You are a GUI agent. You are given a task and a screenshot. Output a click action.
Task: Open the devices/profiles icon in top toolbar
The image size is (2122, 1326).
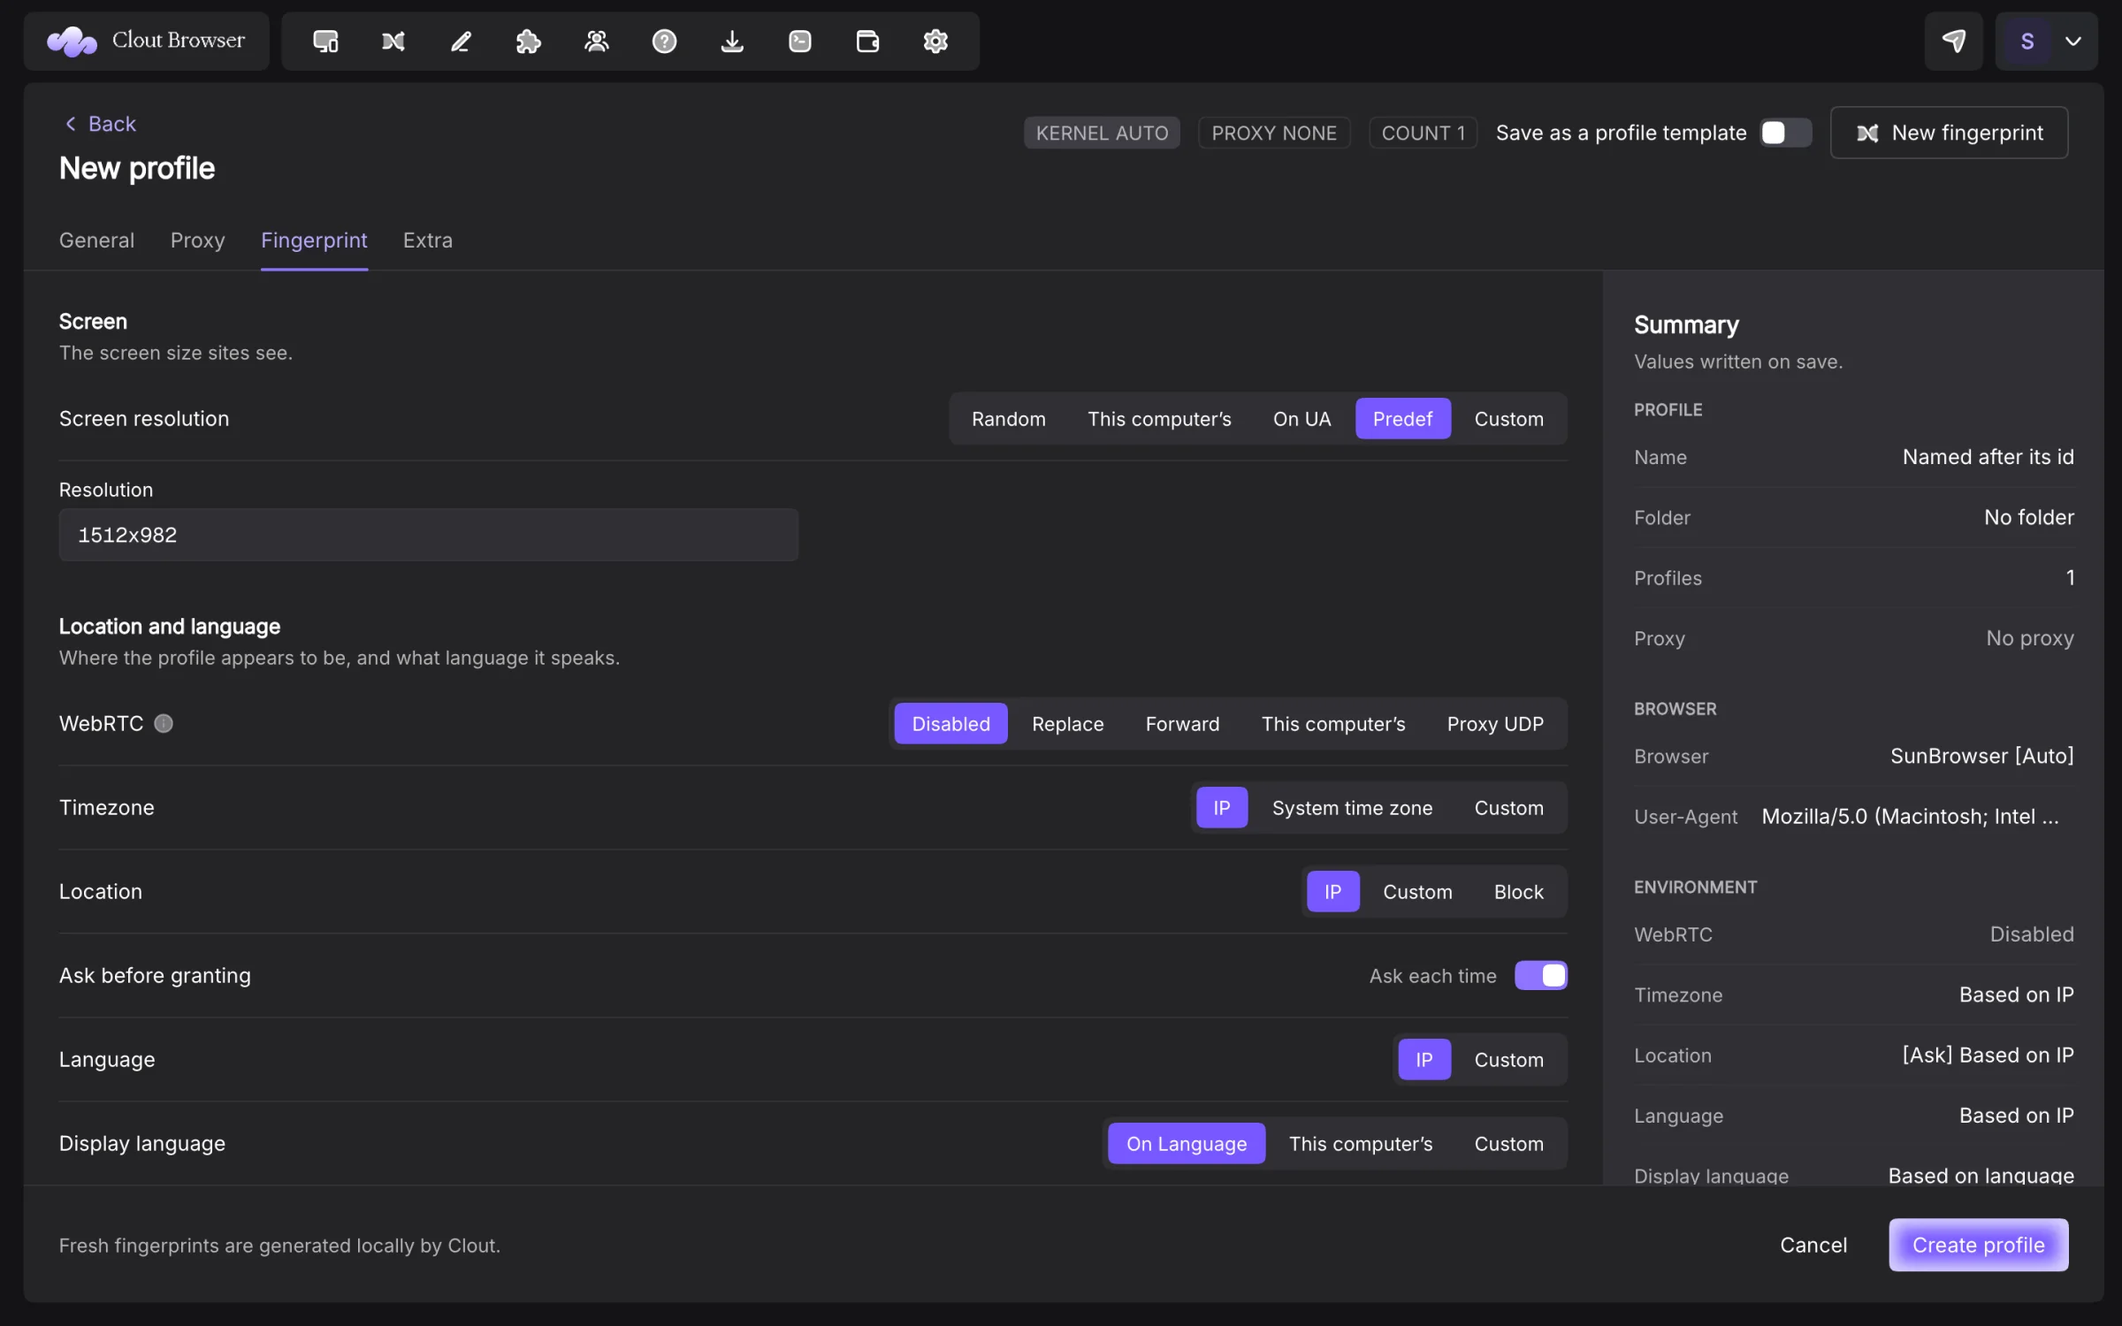click(x=325, y=42)
